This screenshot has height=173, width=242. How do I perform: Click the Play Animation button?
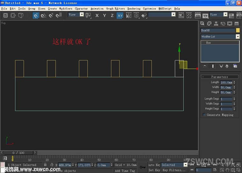tap(203, 165)
